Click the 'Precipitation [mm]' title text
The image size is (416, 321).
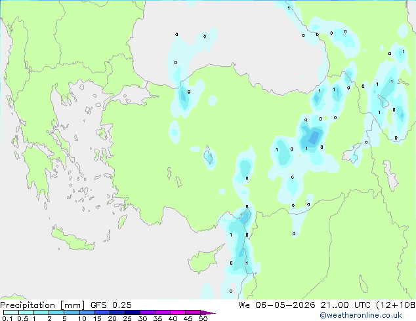coord(43,305)
